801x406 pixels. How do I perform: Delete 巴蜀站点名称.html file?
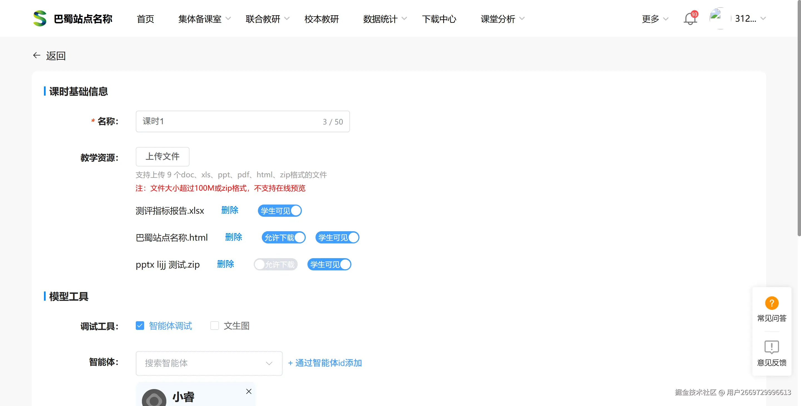point(233,237)
